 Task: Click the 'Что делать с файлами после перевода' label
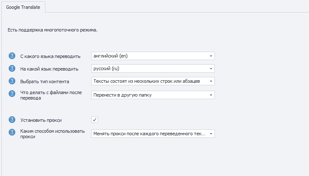51,95
